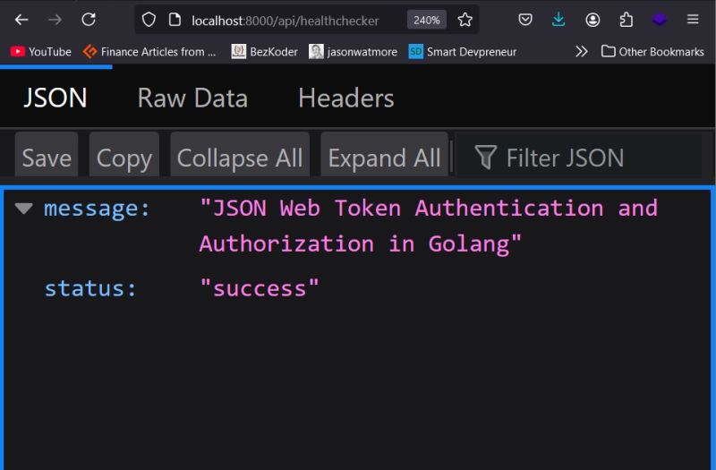The image size is (716, 470).
Task: Open the Downloads panel
Action: (x=558, y=20)
